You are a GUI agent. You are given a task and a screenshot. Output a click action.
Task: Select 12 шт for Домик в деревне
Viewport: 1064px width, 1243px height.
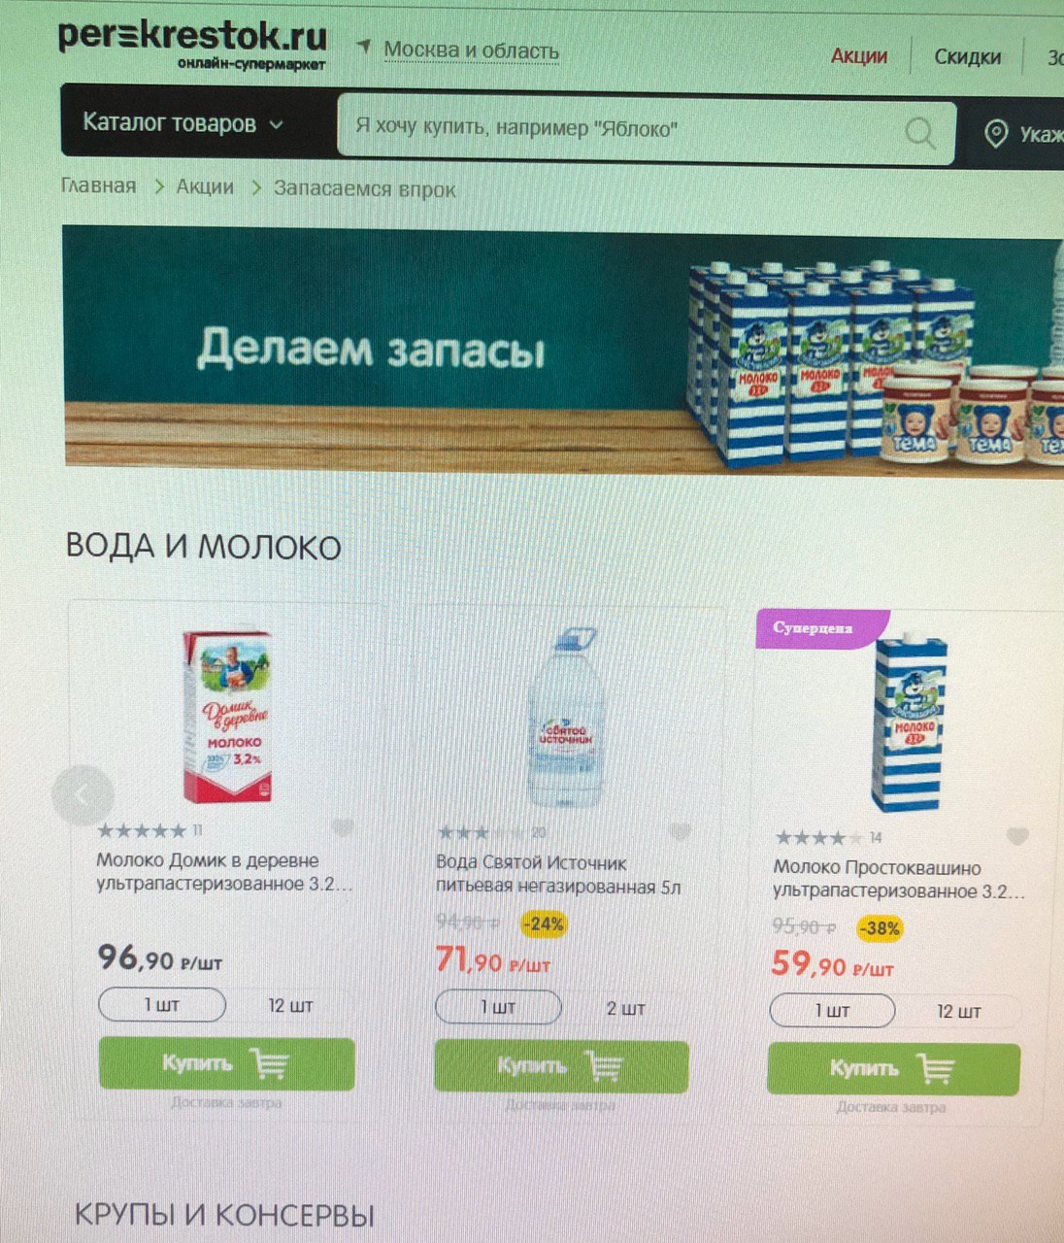click(x=290, y=1006)
